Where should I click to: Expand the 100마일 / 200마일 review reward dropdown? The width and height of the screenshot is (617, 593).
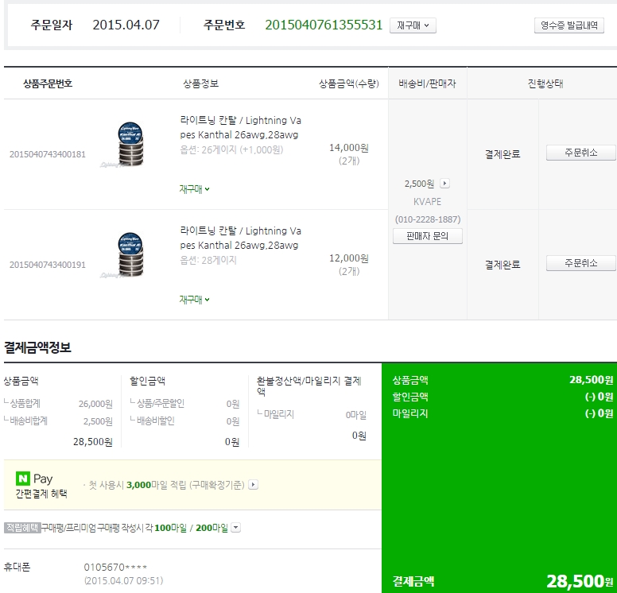235,528
